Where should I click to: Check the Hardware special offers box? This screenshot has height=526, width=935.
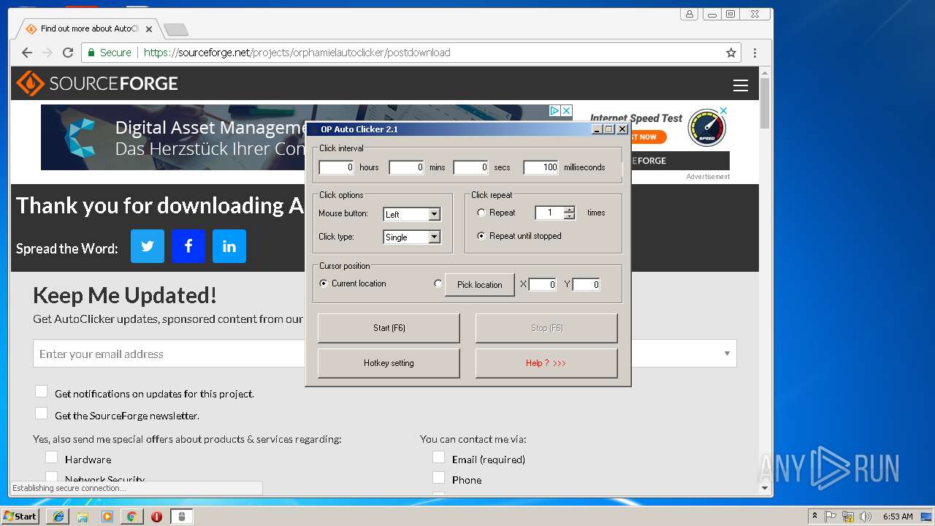pos(51,457)
